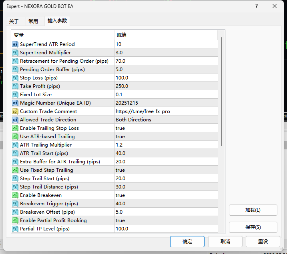Edit the Partial TP Level value 100.0
The width and height of the screenshot is (287, 254).
tap(166, 229)
